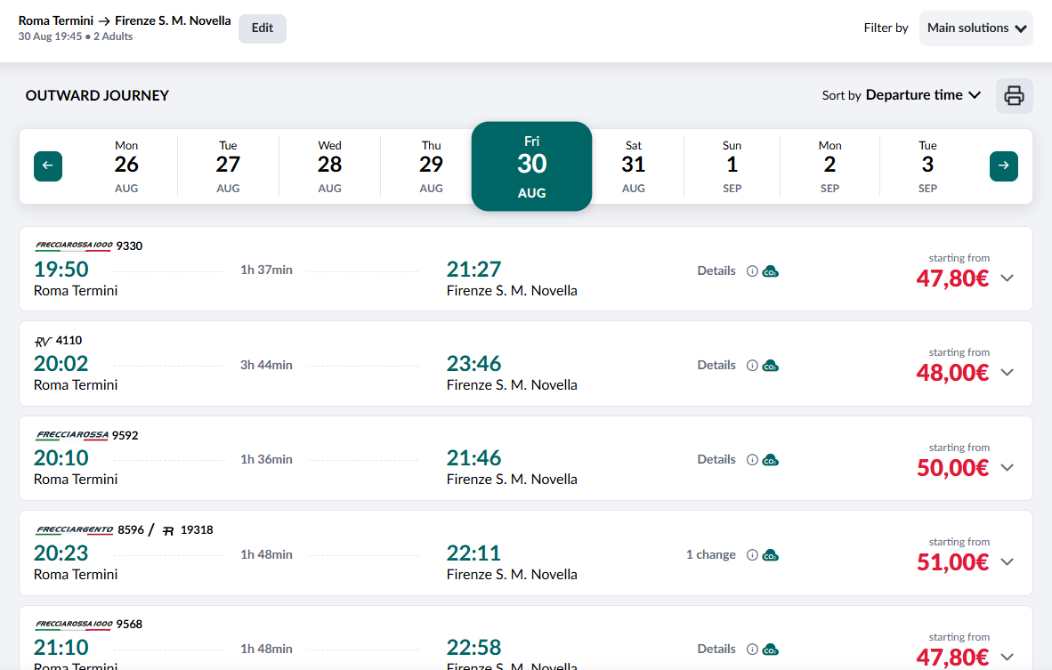Viewport: 1052px width, 670px height.
Task: Click the 1h 37min duration text
Action: pyautogui.click(x=266, y=270)
